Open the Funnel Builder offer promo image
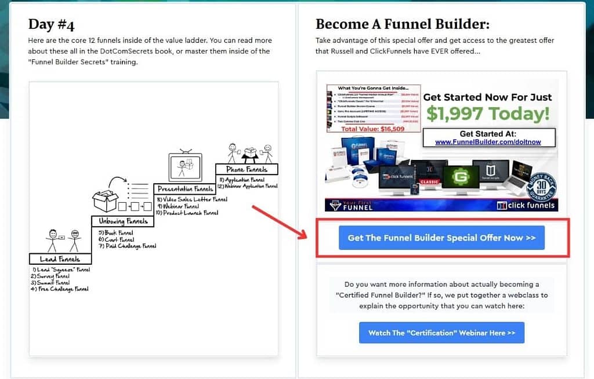The width and height of the screenshot is (594, 379). pos(441,145)
